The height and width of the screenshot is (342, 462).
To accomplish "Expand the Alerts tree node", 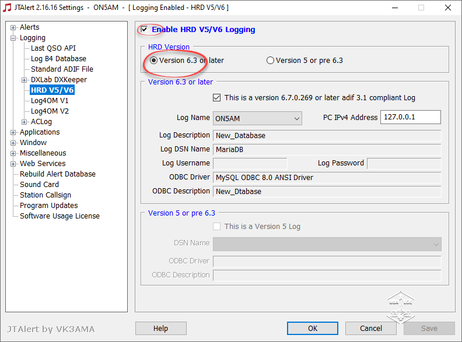I will pyautogui.click(x=13, y=27).
